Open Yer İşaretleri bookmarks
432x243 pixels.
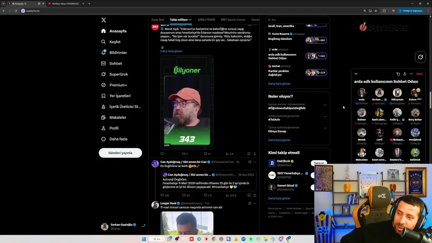point(116,96)
